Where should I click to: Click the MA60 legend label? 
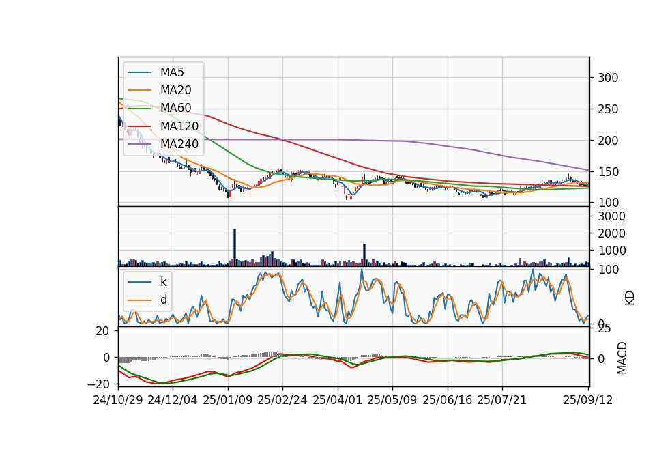pyautogui.click(x=176, y=108)
